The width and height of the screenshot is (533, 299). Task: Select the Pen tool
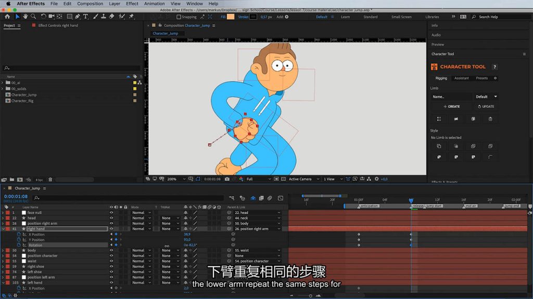click(x=78, y=16)
